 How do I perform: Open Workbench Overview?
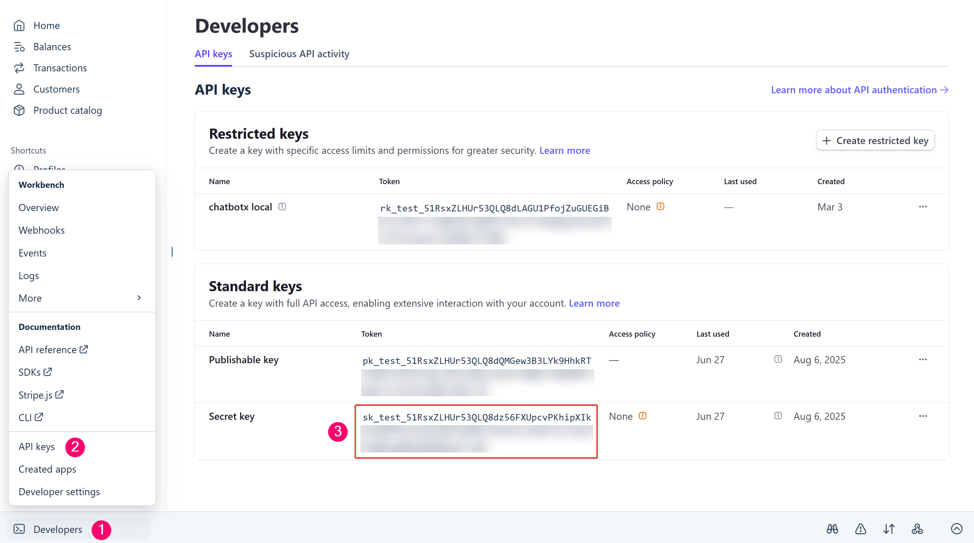38,207
